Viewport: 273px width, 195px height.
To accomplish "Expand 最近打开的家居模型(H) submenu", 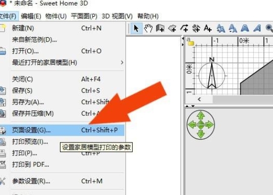I will pos(62,62).
